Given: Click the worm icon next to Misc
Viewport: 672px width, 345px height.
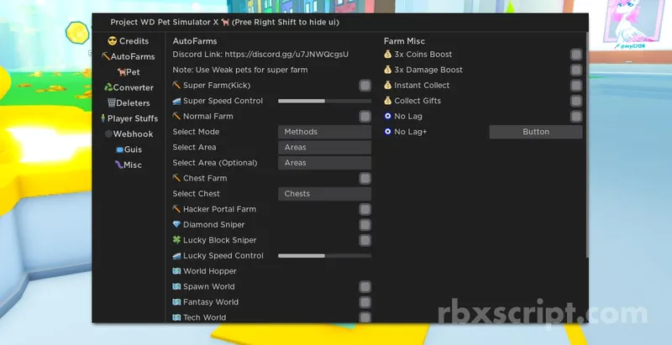Looking at the screenshot, I should click(x=118, y=165).
